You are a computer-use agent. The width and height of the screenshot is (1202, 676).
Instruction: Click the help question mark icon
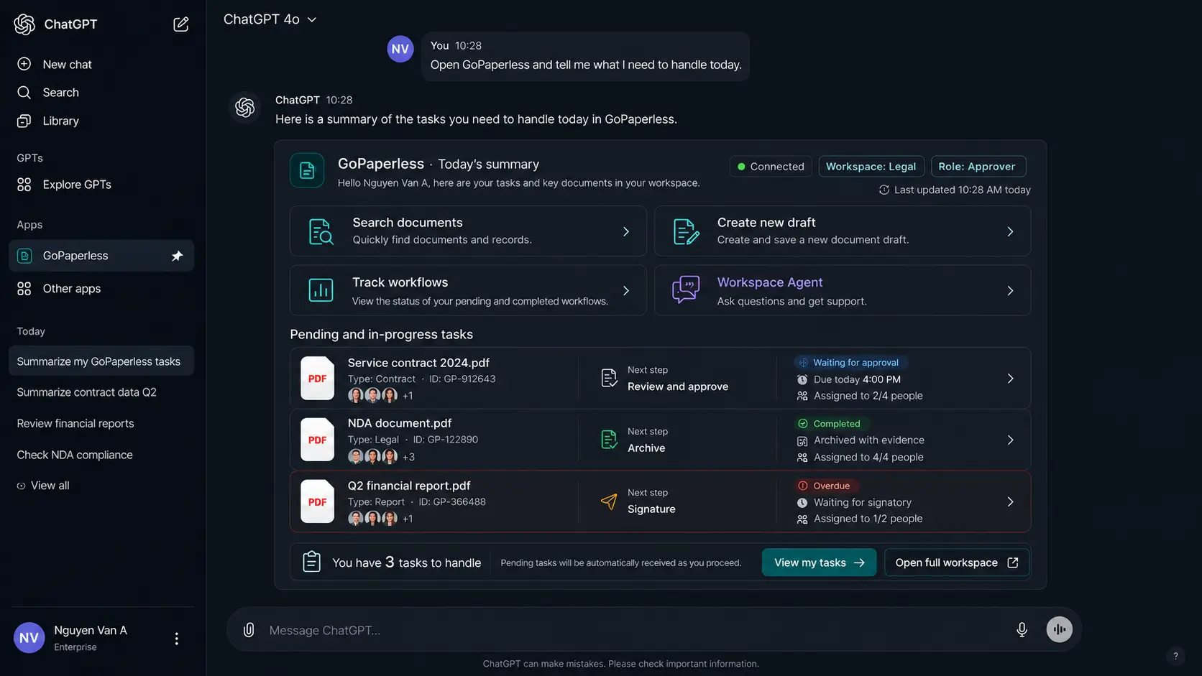pos(1175,655)
